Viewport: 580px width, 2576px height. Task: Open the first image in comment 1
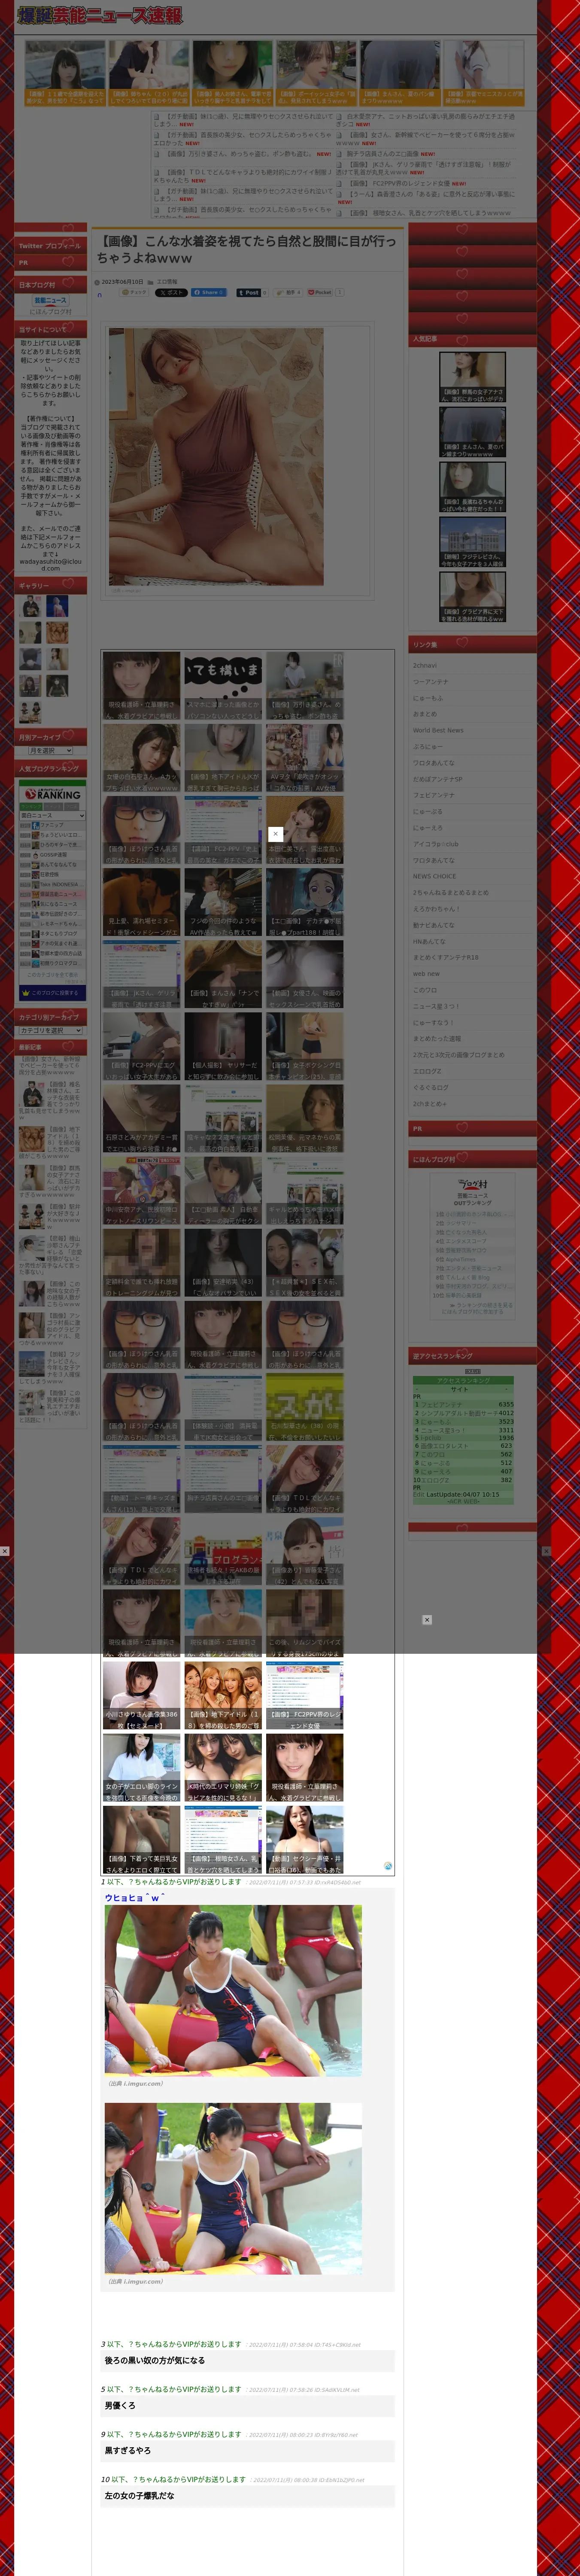click(233, 1990)
